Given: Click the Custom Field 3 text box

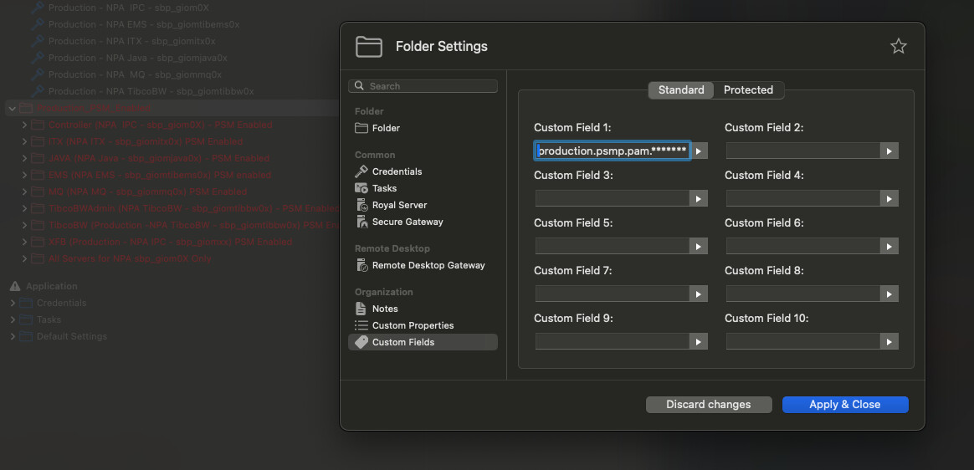Looking at the screenshot, I should coord(612,199).
